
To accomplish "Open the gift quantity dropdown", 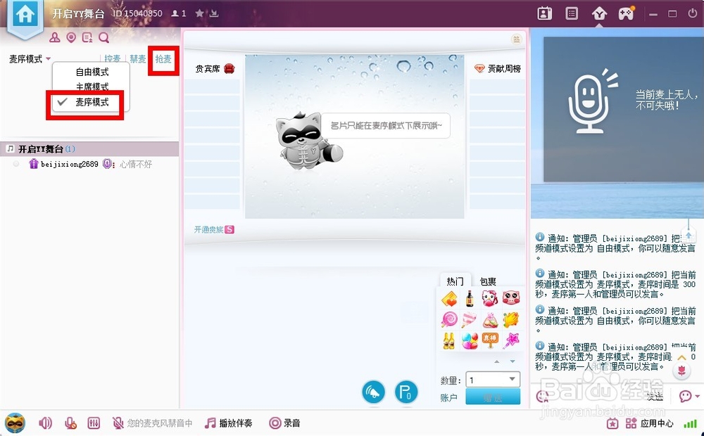I will tap(511, 378).
